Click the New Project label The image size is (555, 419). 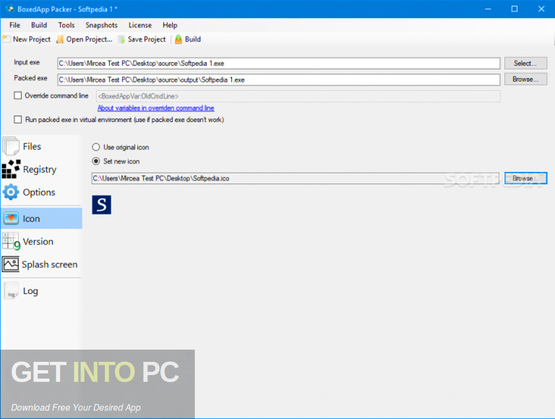point(32,39)
